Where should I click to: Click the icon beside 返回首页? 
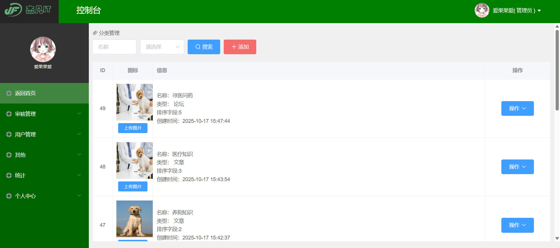click(x=9, y=93)
